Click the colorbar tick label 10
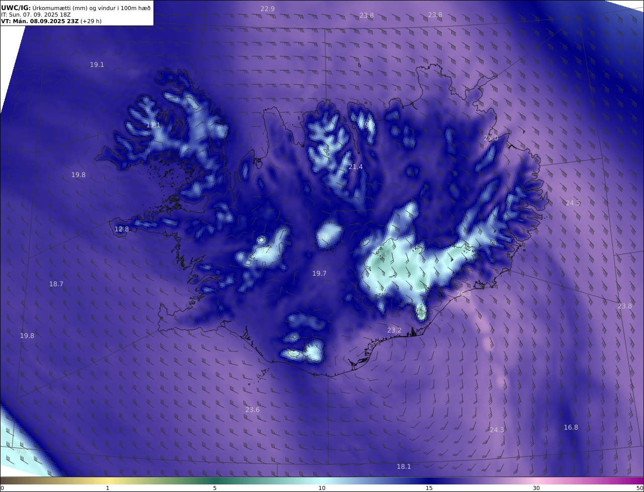Viewport: 644px width, 492px height. [322, 488]
